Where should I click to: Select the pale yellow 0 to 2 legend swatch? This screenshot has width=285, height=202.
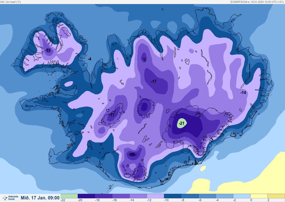click(x=259, y=196)
